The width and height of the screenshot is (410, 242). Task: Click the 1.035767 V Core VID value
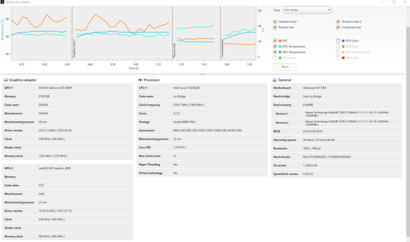(180, 147)
